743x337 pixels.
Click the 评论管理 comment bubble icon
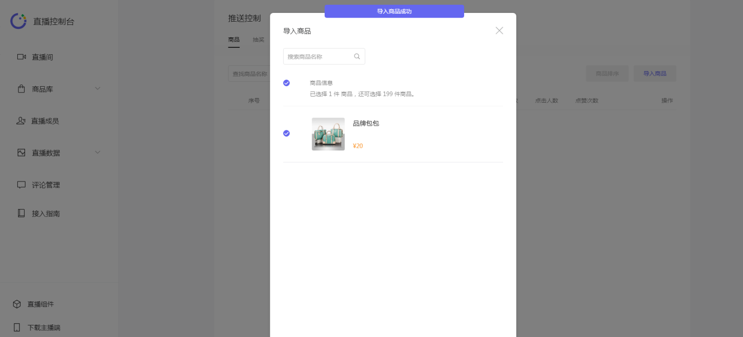coord(21,185)
